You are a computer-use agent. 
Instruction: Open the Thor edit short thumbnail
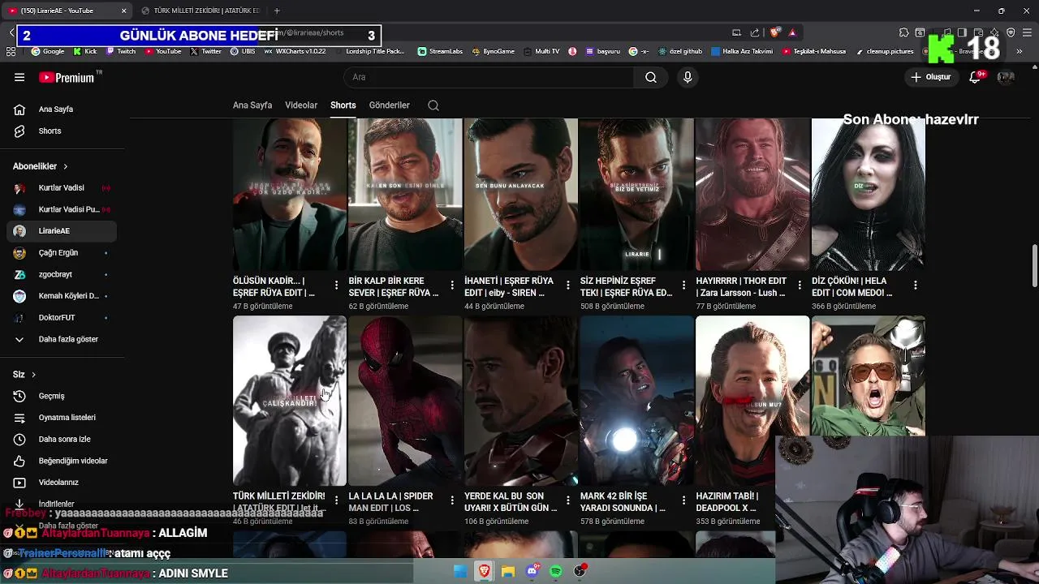tap(752, 195)
